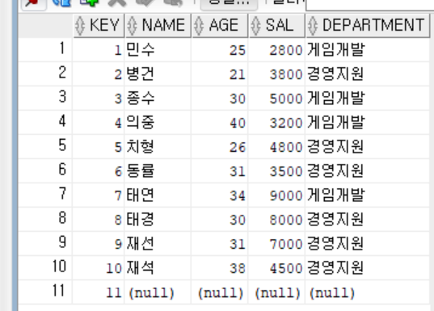Select salary cell 8000
Image resolution: width=434 pixels, height=311 pixels.
276,220
